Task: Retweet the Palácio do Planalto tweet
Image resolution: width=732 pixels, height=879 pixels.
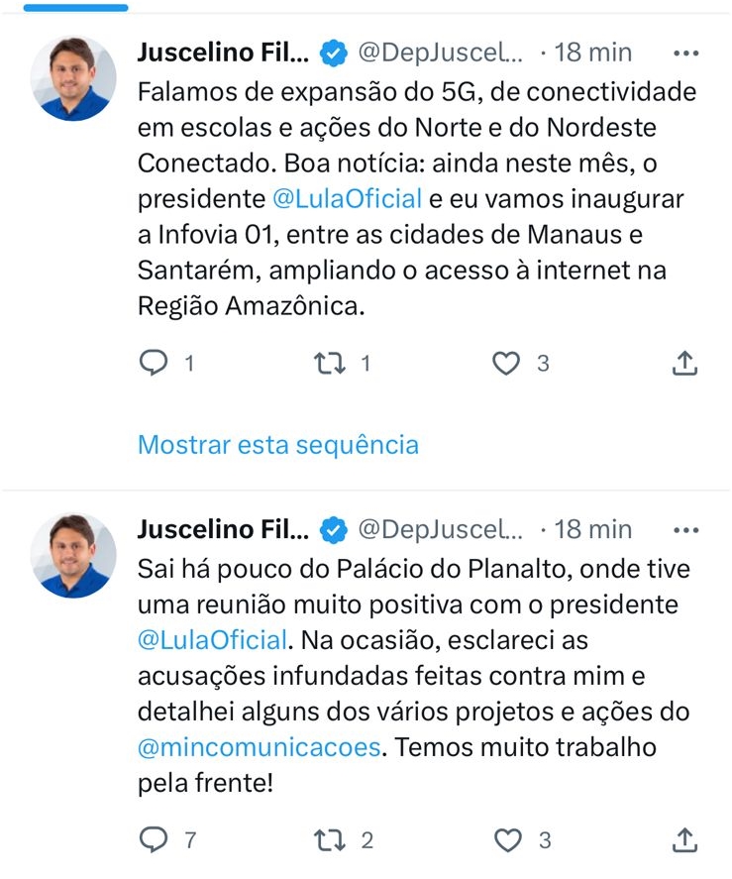Action: (x=327, y=840)
